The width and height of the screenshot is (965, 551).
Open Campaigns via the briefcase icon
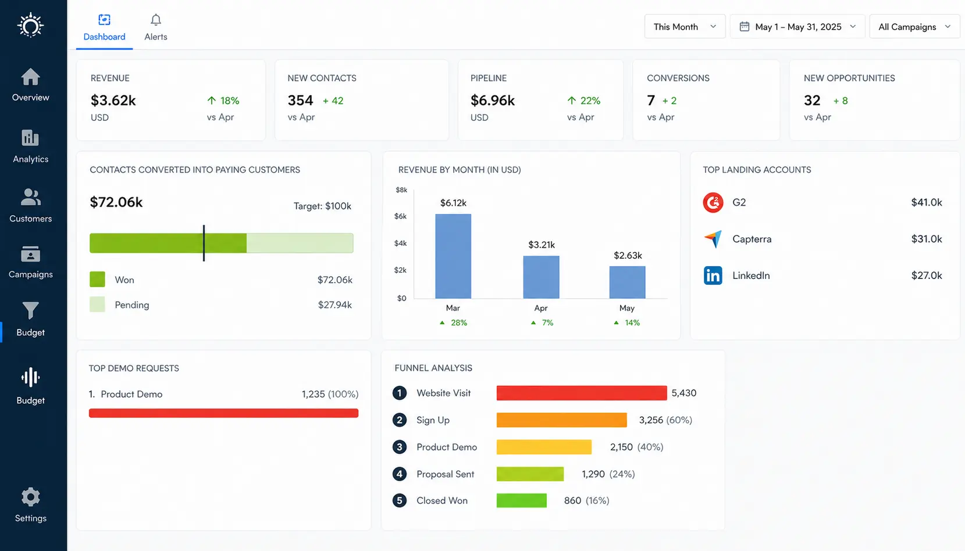(x=30, y=254)
